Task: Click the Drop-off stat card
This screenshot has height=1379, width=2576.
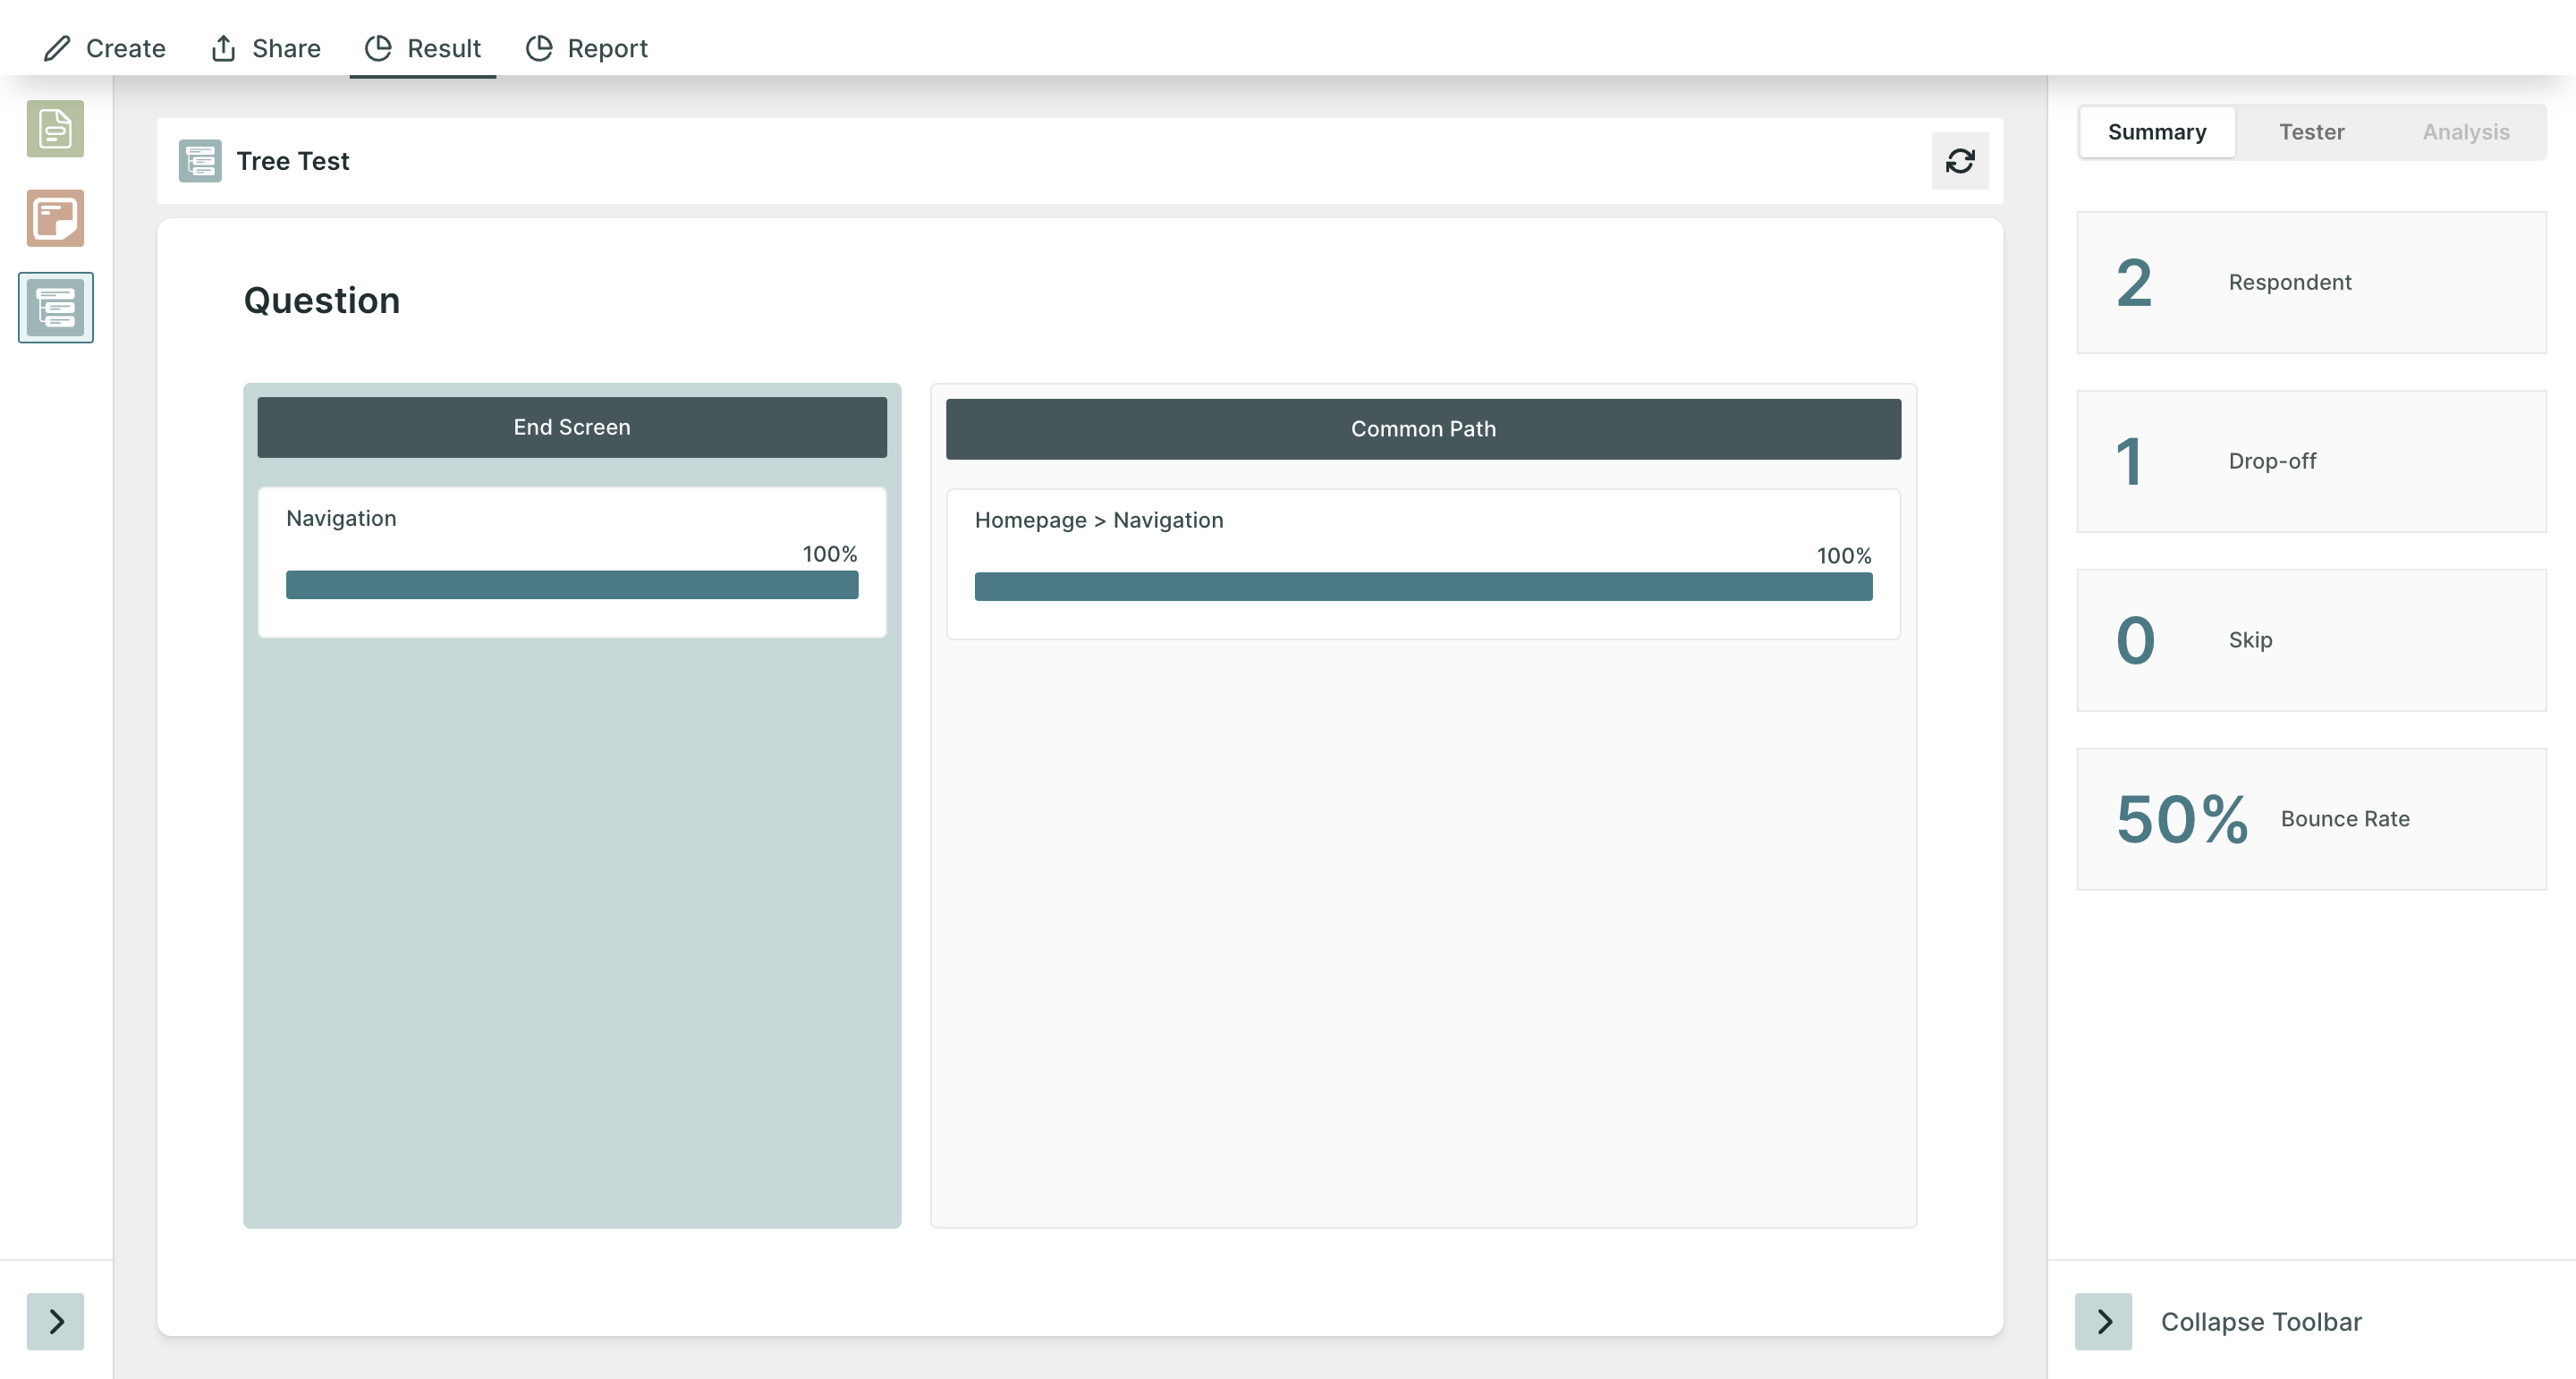Action: point(2311,461)
